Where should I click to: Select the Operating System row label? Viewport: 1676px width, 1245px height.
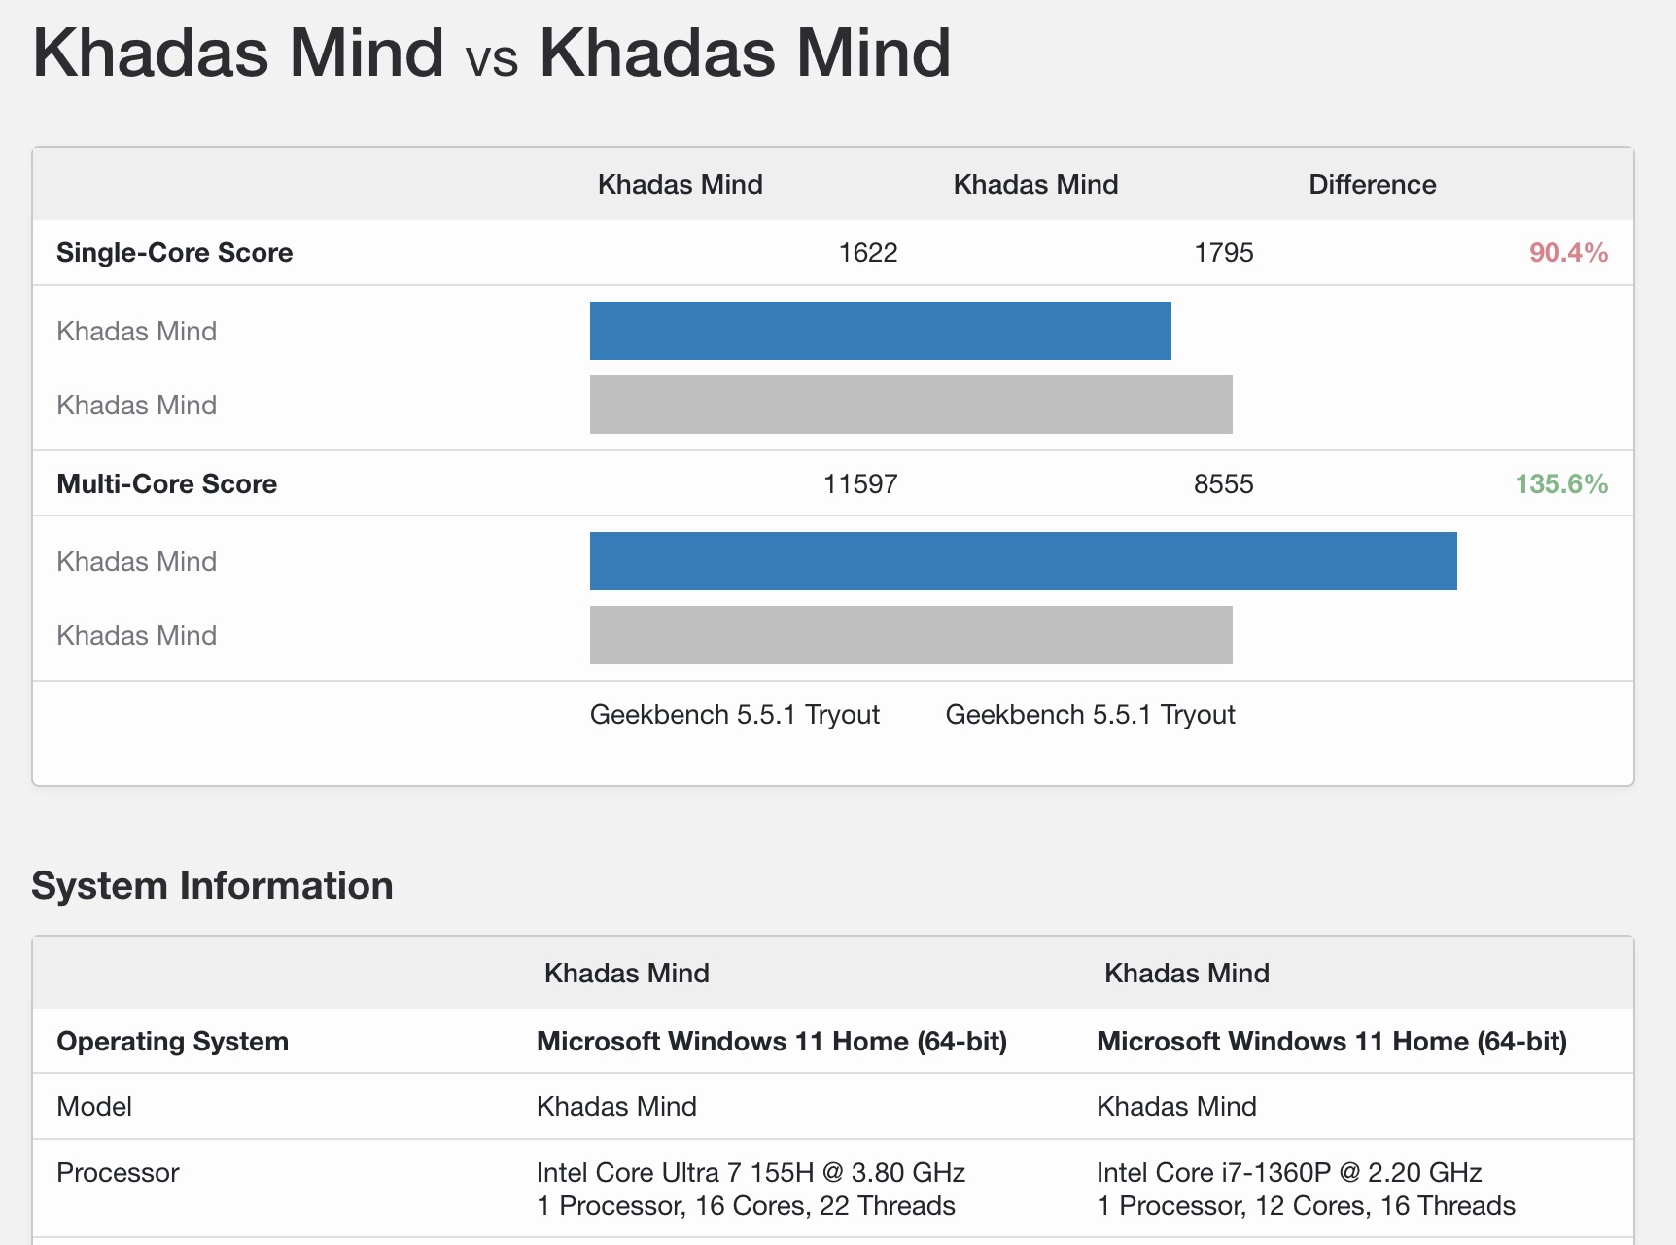coord(172,1042)
